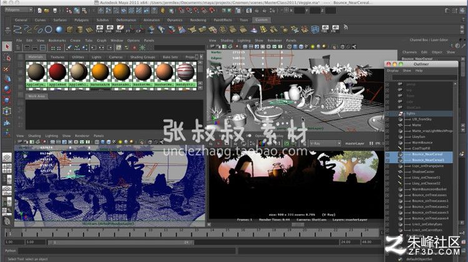Switch to the Curves shelf tab
Screen dimensions: 468x262
tap(41, 20)
